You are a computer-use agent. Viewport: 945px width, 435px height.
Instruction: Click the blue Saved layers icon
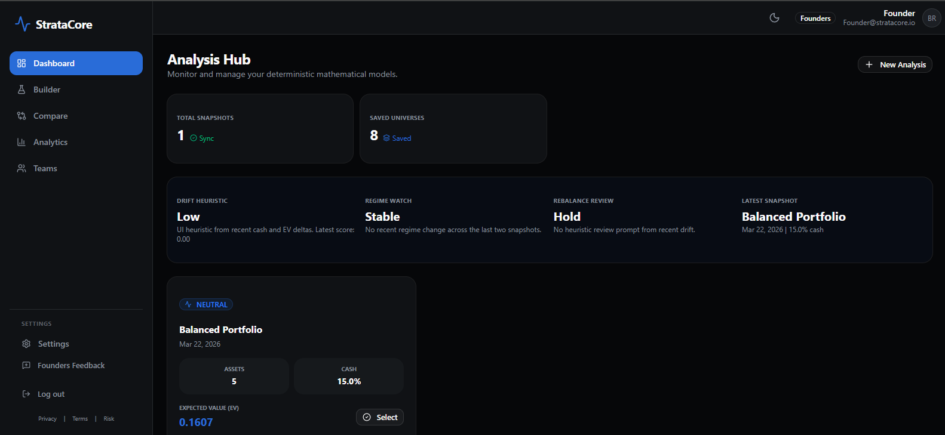click(386, 138)
